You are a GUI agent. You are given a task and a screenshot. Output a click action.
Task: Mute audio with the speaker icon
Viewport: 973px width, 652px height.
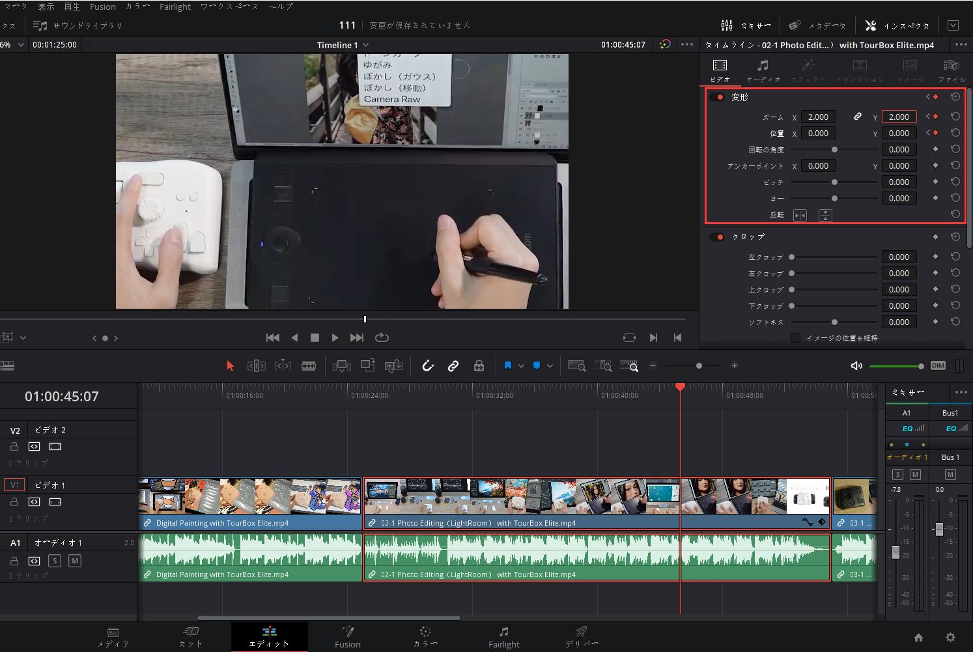(856, 366)
